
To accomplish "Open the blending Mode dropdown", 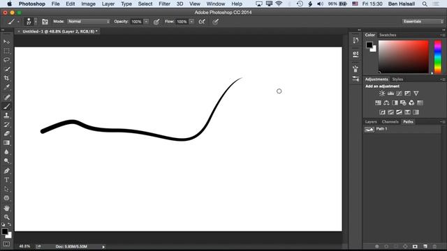I will tap(89, 22).
